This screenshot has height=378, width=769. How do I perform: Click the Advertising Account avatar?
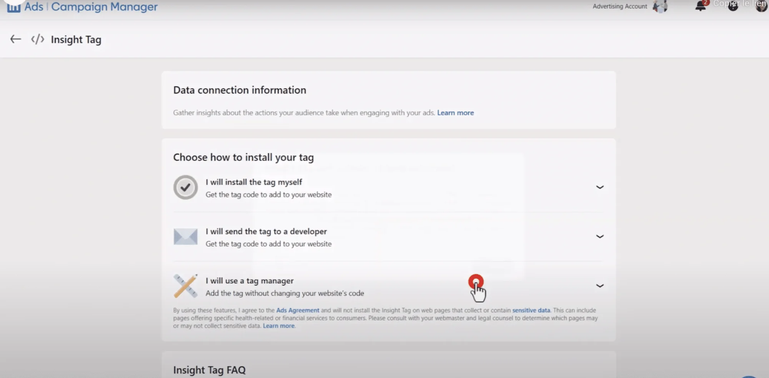pyautogui.click(x=660, y=6)
